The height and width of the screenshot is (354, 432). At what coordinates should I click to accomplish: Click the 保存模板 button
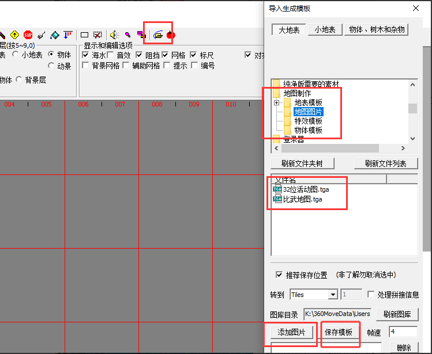pos(339,332)
